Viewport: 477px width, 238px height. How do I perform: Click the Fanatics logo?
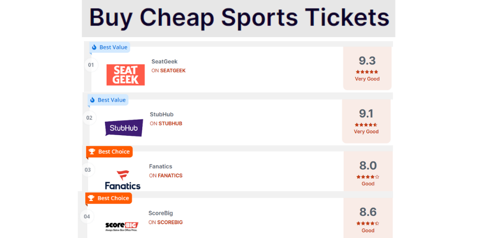tap(123, 180)
